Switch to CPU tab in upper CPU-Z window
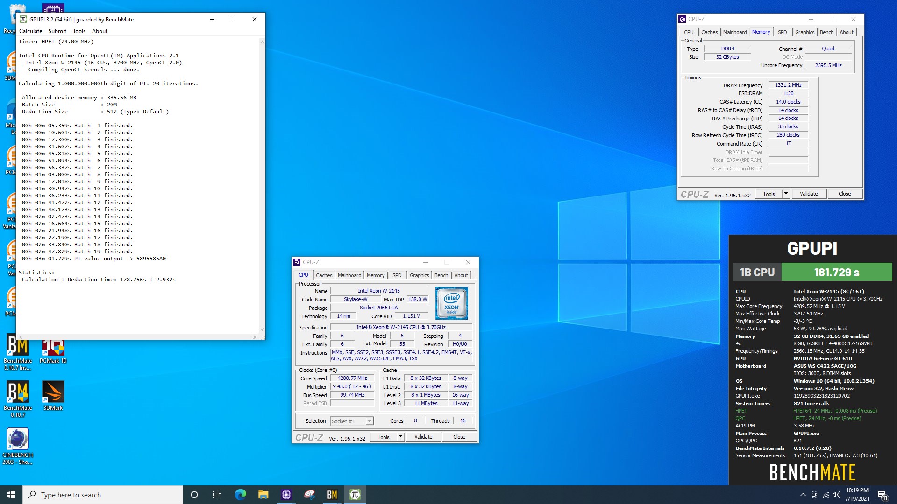 click(x=689, y=32)
